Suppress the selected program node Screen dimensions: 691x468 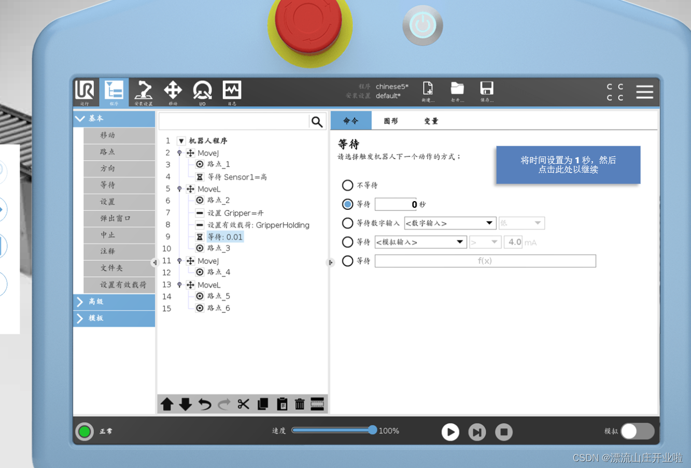(x=317, y=404)
